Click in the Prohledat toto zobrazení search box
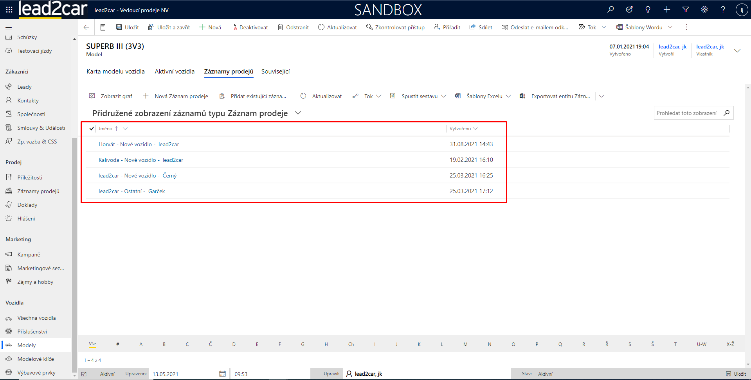The height and width of the screenshot is (380, 751). (x=686, y=113)
